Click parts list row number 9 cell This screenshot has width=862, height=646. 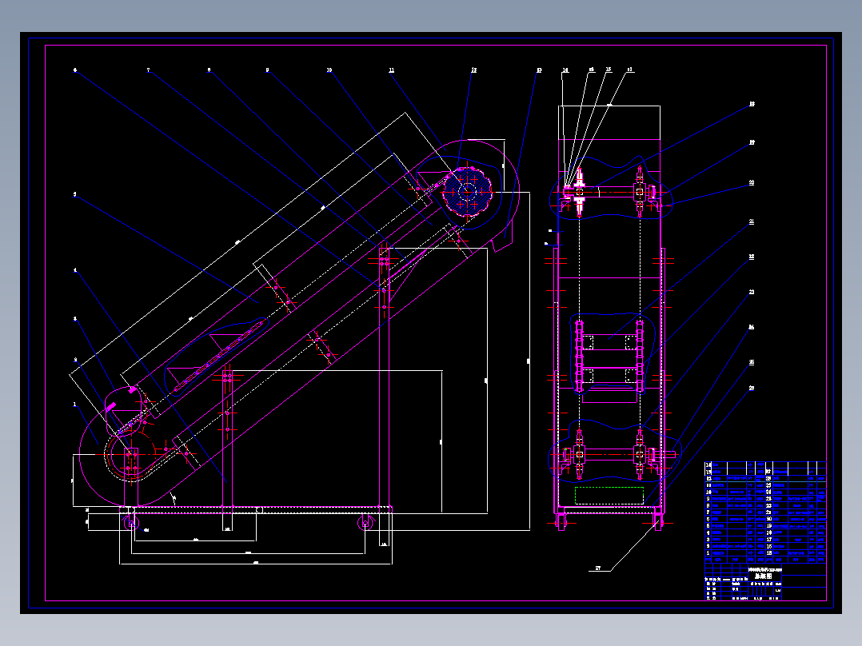tap(708, 499)
